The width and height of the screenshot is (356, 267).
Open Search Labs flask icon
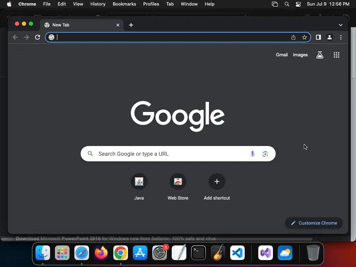tap(320, 55)
